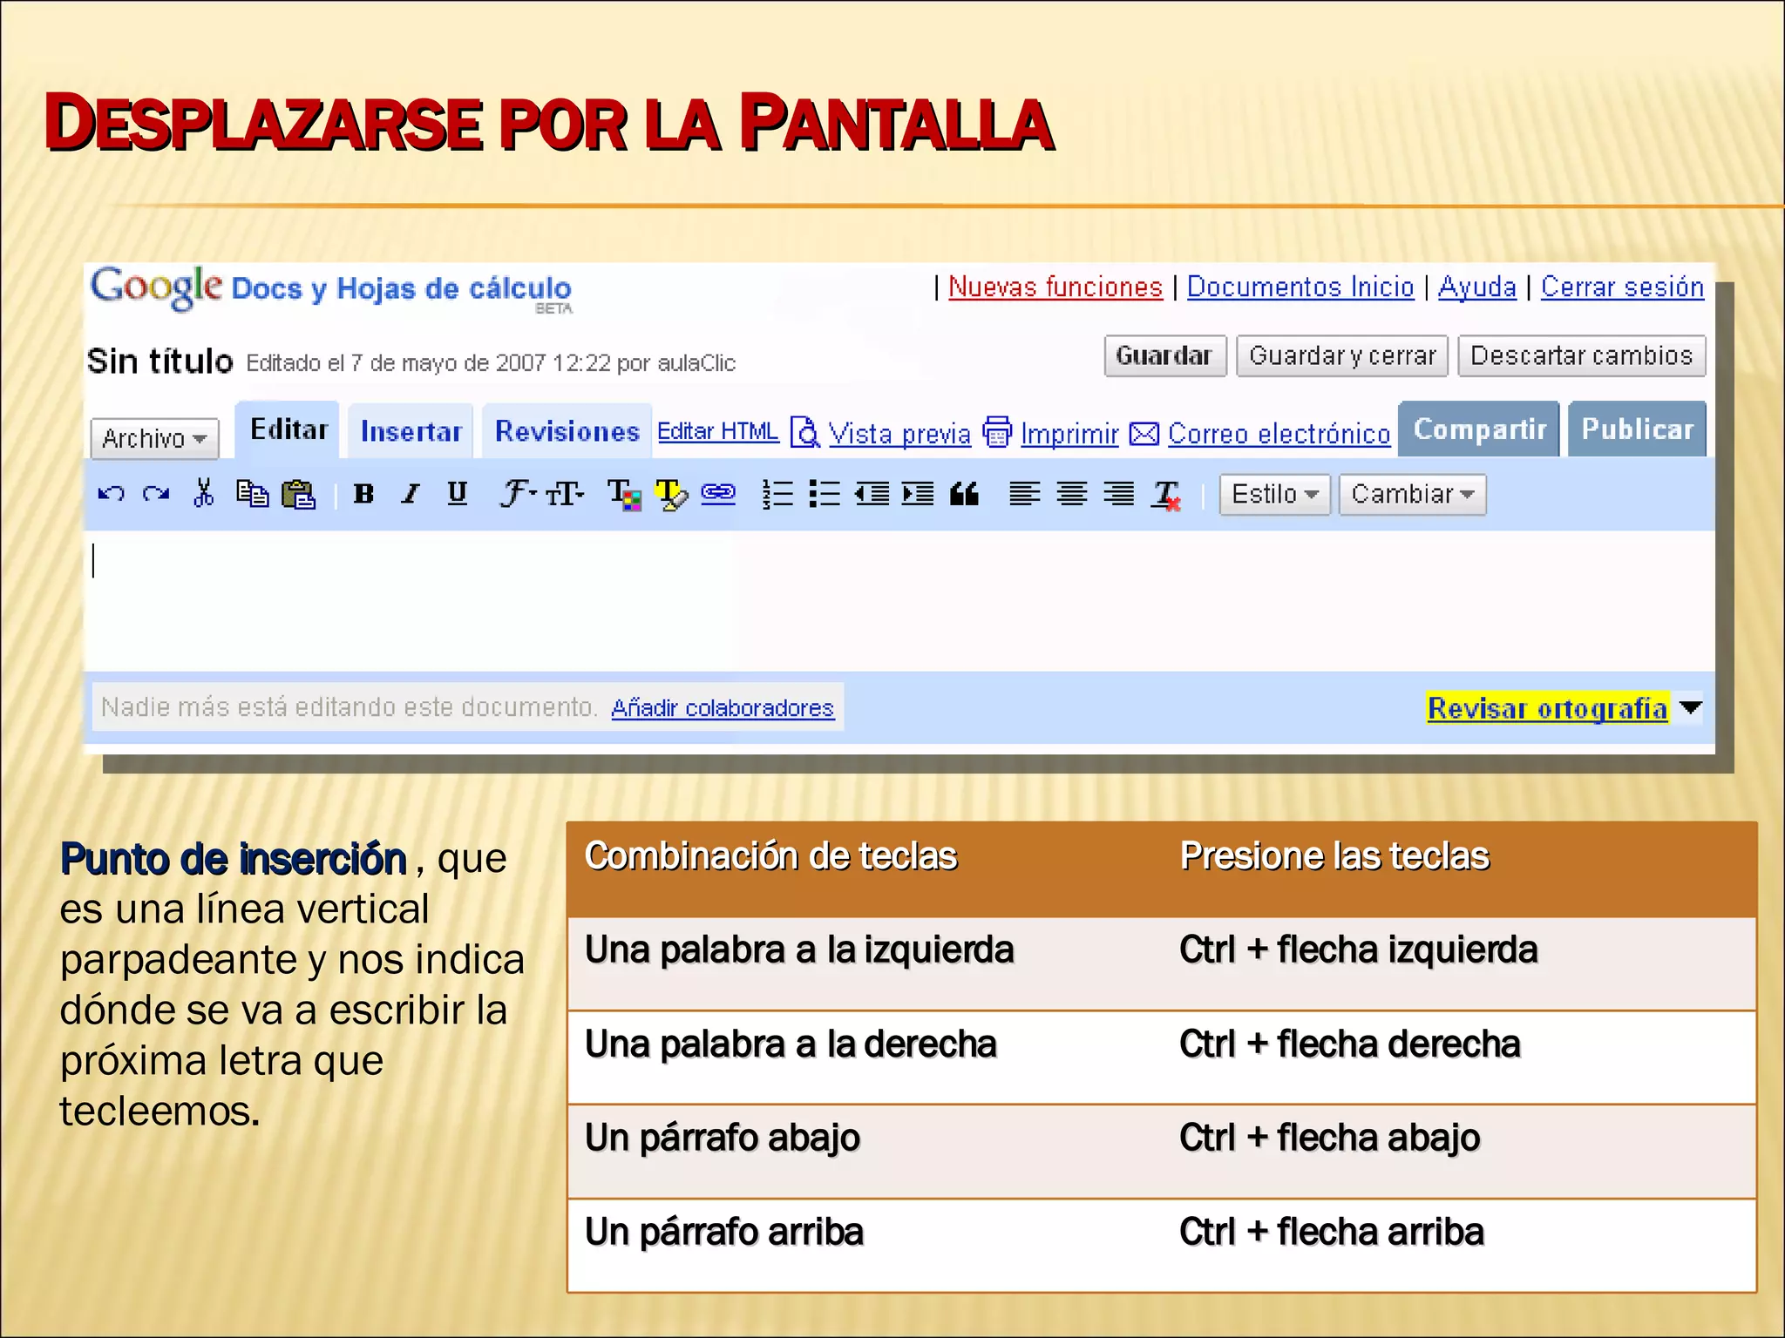This screenshot has height=1338, width=1785.
Task: Open the Font family dropdown icon
Action: [518, 494]
